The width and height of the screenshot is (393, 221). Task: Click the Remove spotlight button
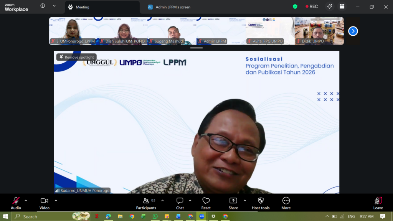click(x=76, y=57)
